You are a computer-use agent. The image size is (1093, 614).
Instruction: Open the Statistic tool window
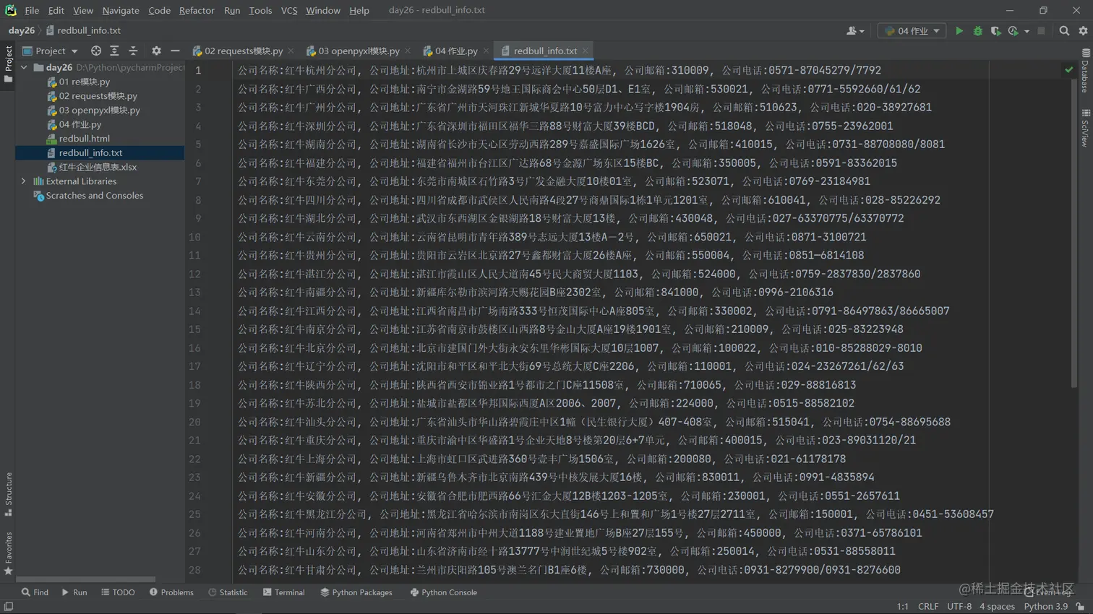(228, 592)
